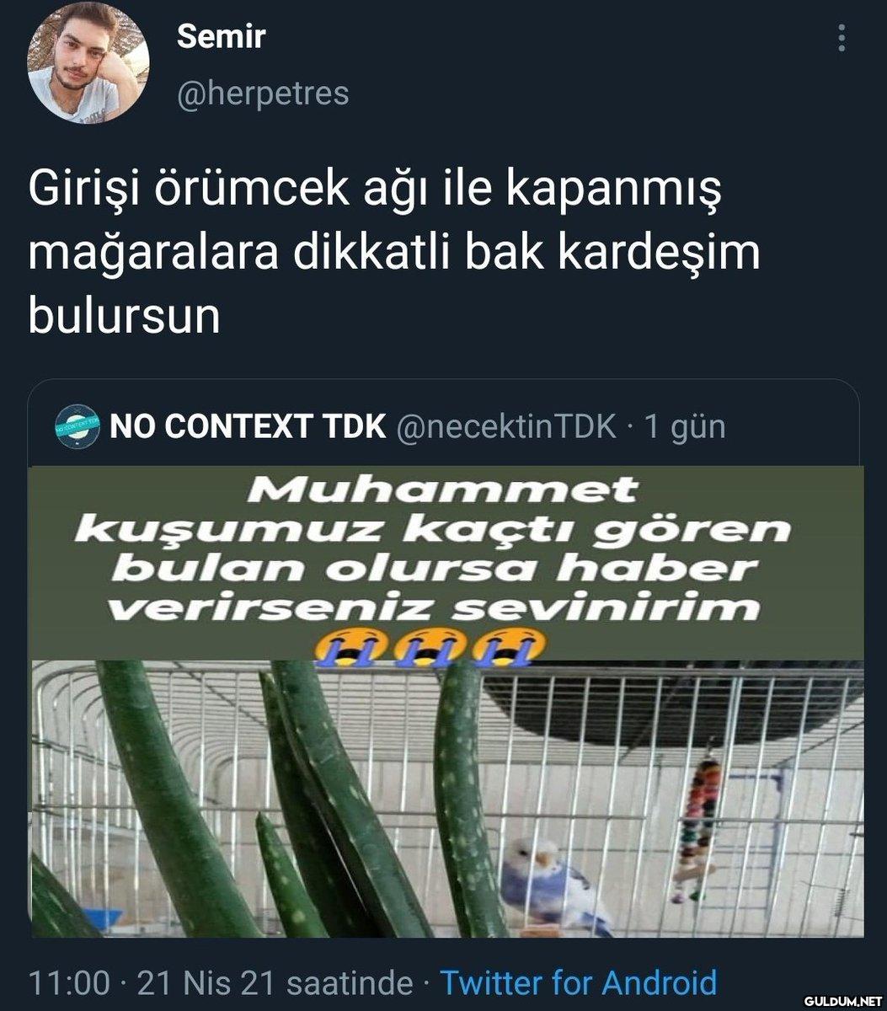This screenshot has height=1011, width=887.
Task: Click the word 'bulursun' in the tweet
Action: tap(124, 315)
